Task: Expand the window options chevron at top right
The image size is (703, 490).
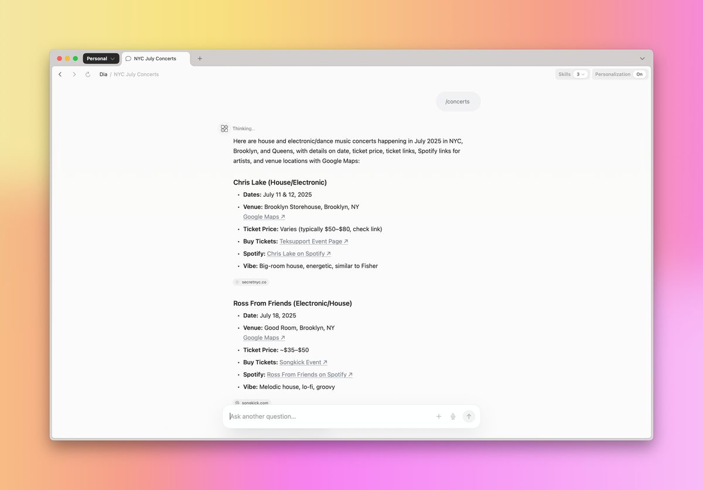Action: coord(642,59)
